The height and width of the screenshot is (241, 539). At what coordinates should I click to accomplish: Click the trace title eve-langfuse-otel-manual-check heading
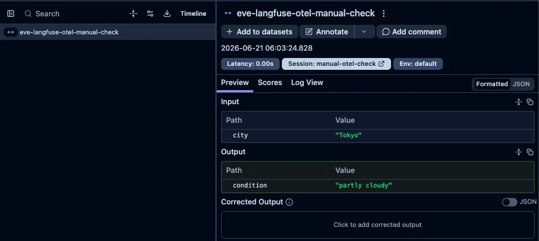coord(306,14)
